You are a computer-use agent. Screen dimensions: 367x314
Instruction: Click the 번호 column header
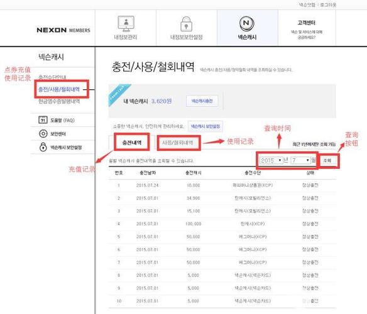[119, 173]
